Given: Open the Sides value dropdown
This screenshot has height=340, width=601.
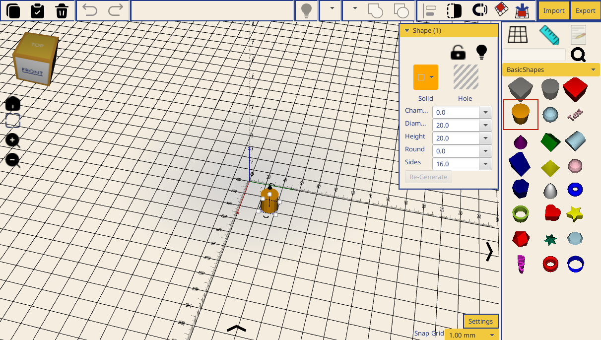Looking at the screenshot, I should click(x=486, y=164).
